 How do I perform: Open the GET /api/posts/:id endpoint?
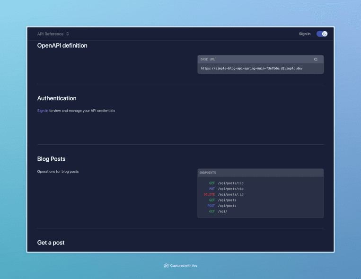[226, 183]
